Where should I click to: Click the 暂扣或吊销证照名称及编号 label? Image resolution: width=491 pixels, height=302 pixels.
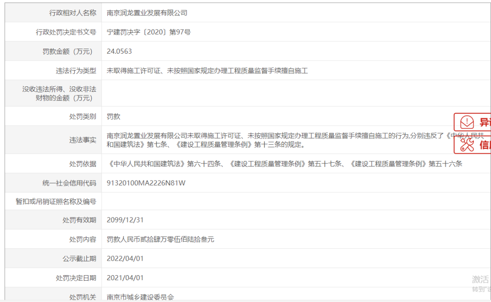coord(56,201)
